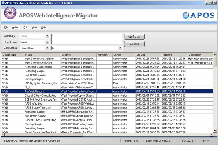Open the Edit menu
Screen dimensions: 218x145
pos(25,27)
